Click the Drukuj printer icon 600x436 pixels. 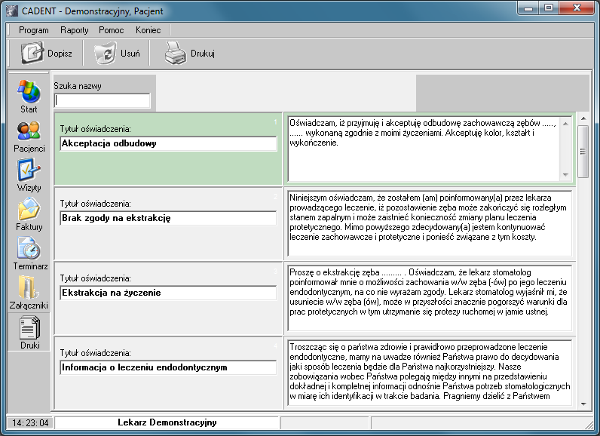[175, 54]
